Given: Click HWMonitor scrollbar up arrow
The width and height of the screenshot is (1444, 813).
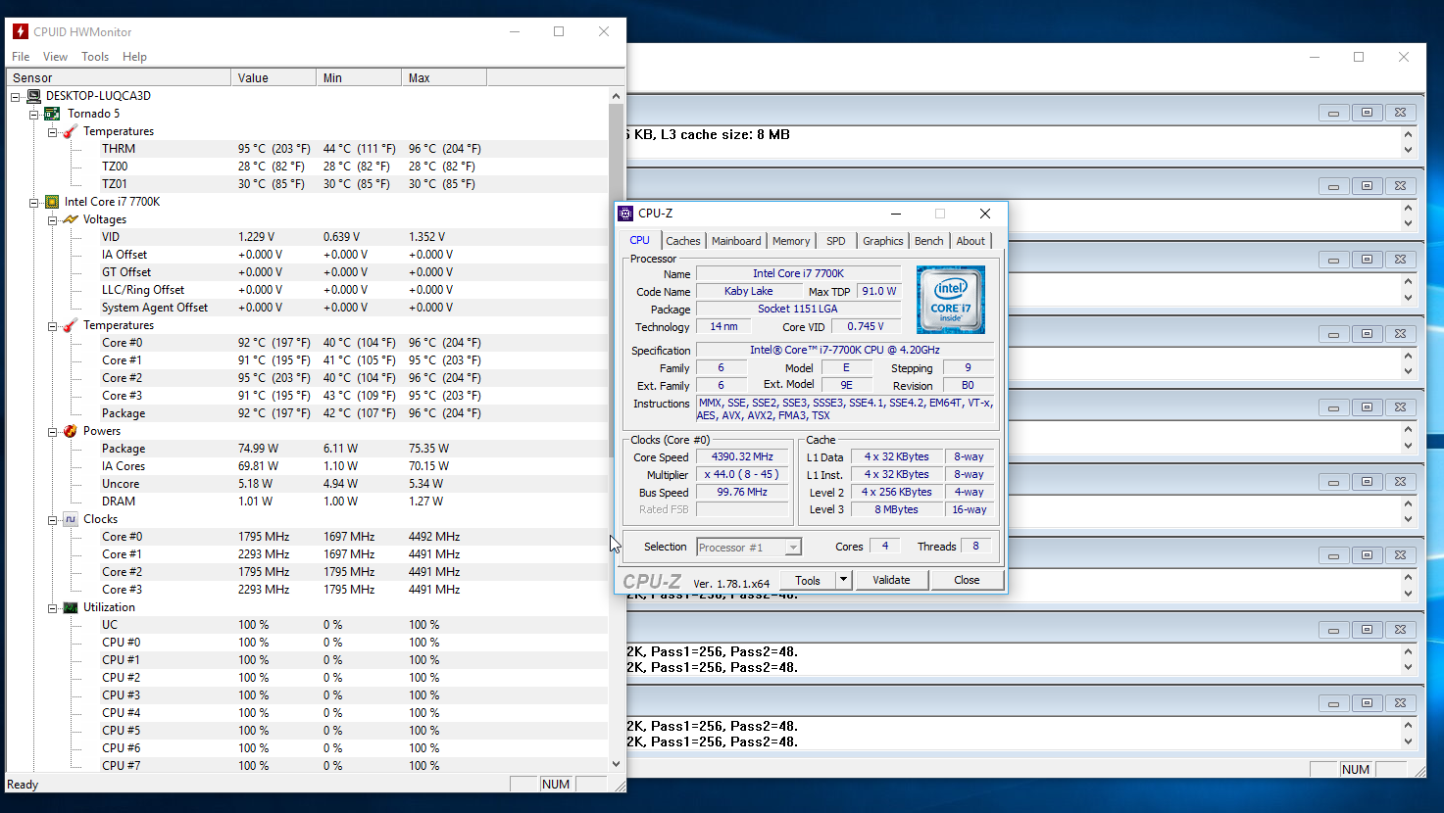Looking at the screenshot, I should (x=617, y=96).
